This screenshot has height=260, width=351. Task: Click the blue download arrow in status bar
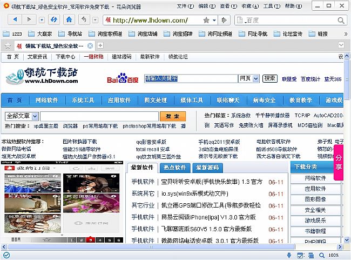click(289, 255)
